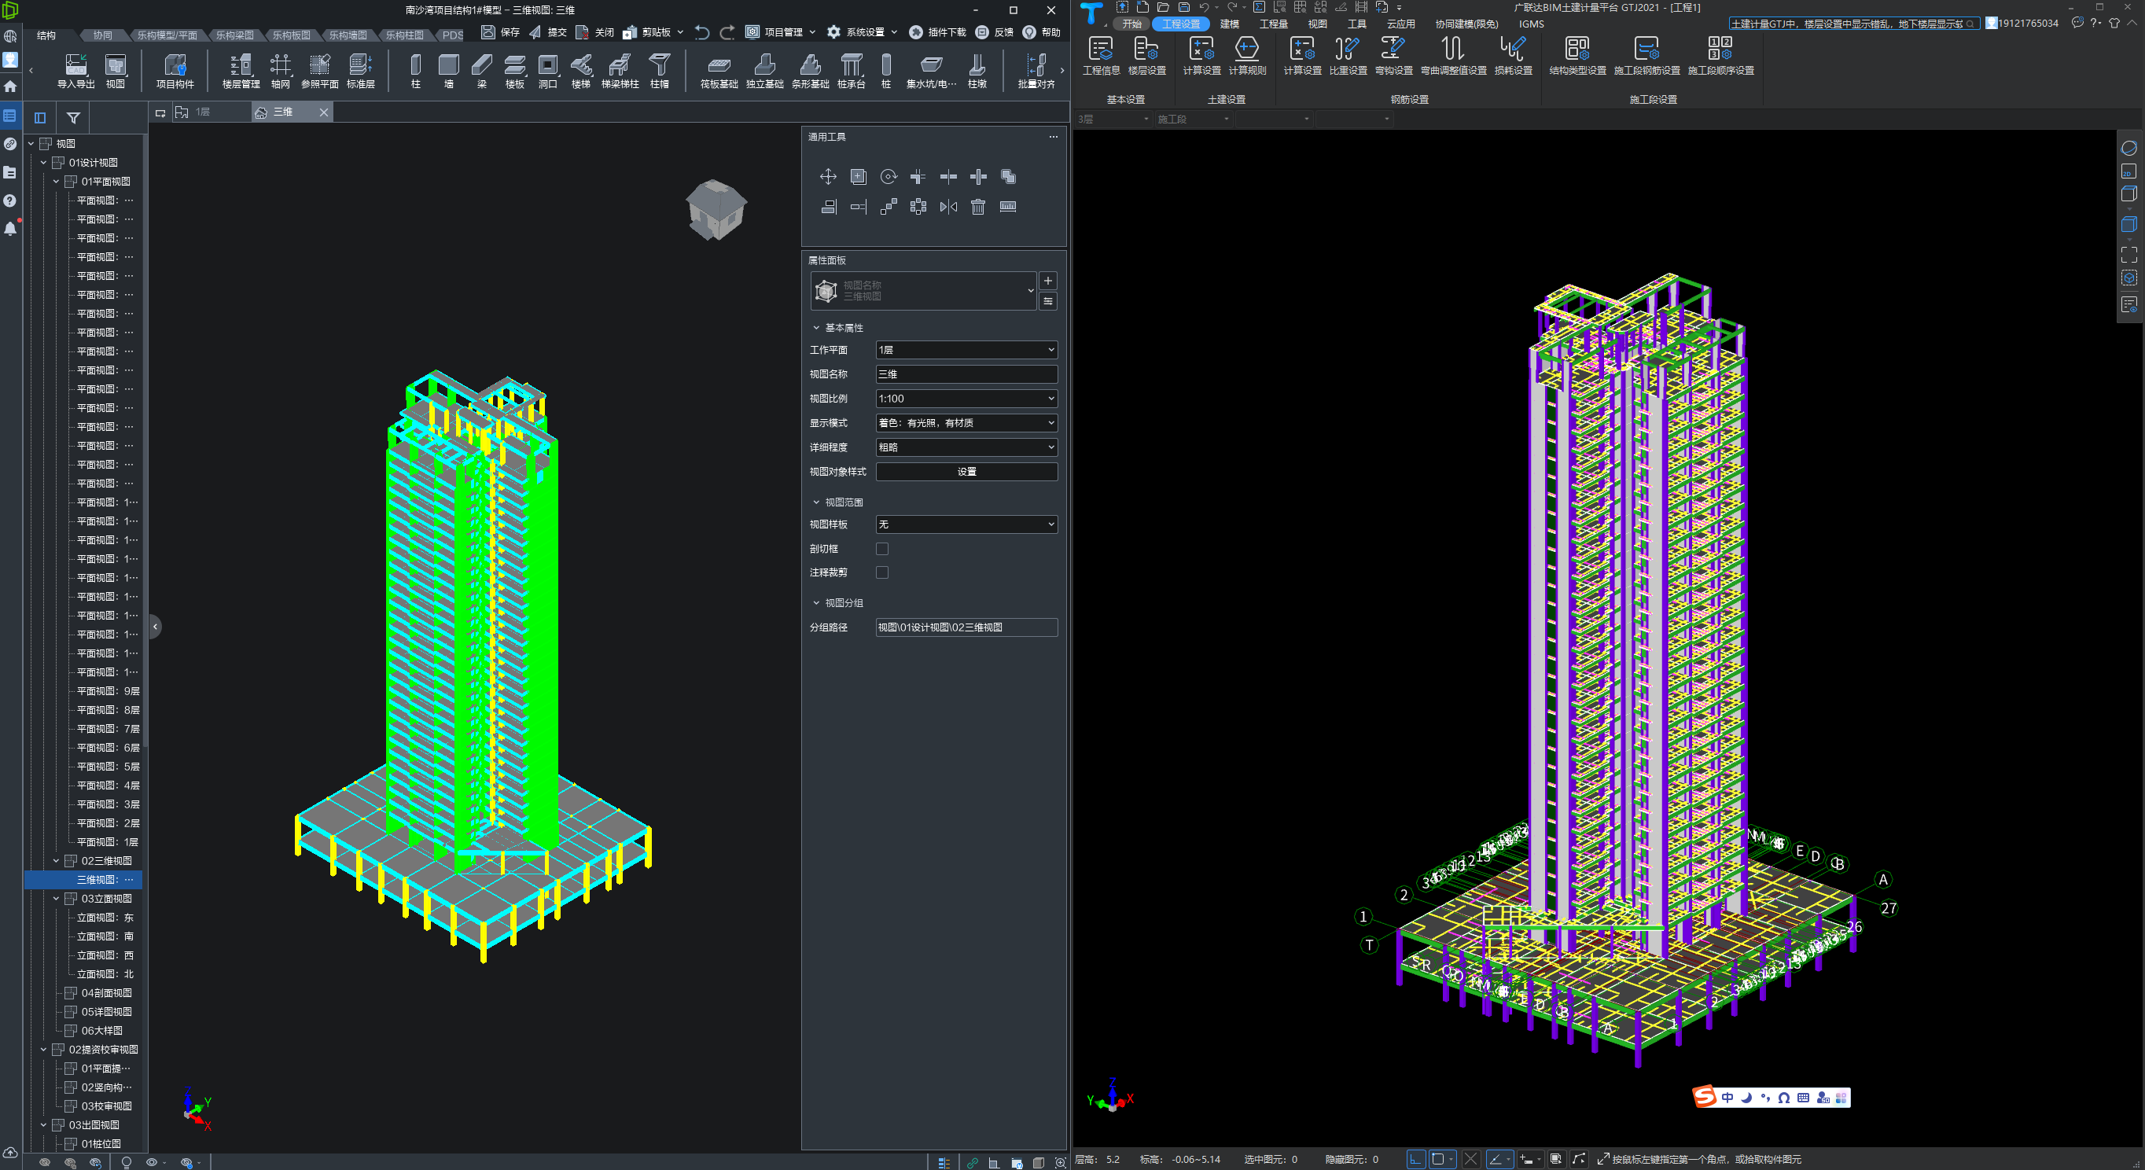Open the 工作平面 dropdown
Image resolution: width=2145 pixels, height=1170 pixels.
coord(966,350)
